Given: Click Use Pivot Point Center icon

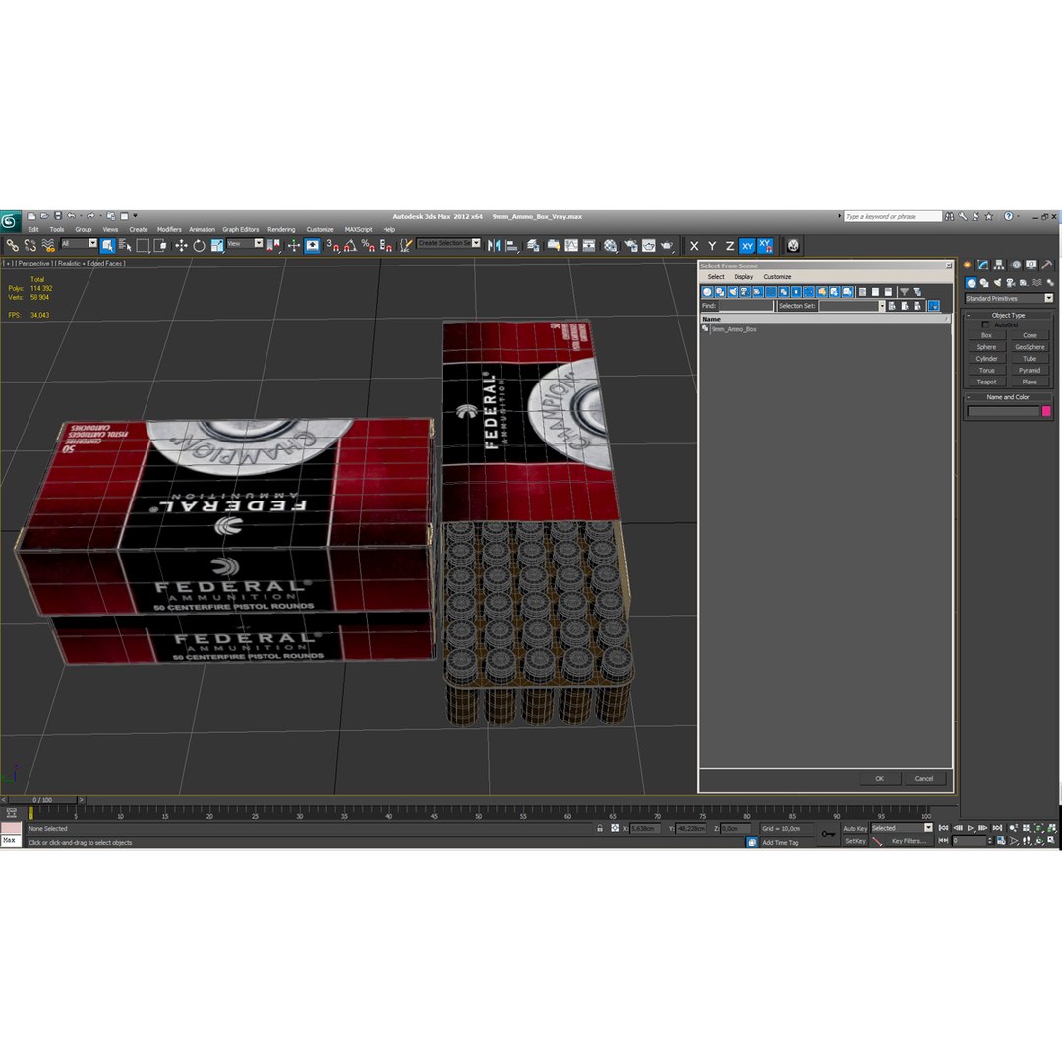Looking at the screenshot, I should point(273,245).
